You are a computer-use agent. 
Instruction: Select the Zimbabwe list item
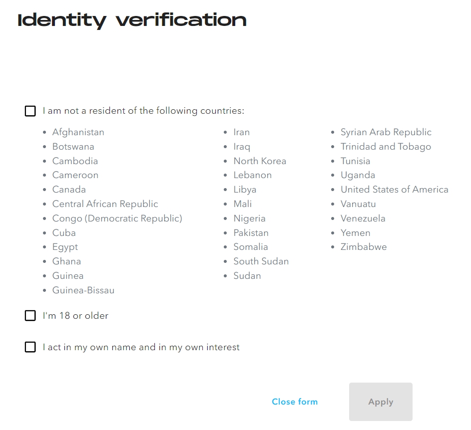(x=363, y=247)
